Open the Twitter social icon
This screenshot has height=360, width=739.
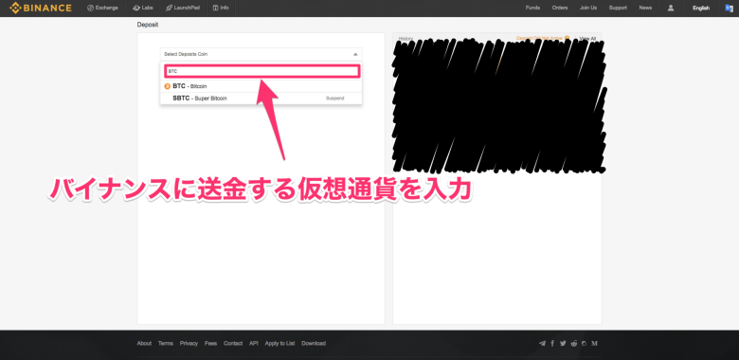tap(563, 344)
